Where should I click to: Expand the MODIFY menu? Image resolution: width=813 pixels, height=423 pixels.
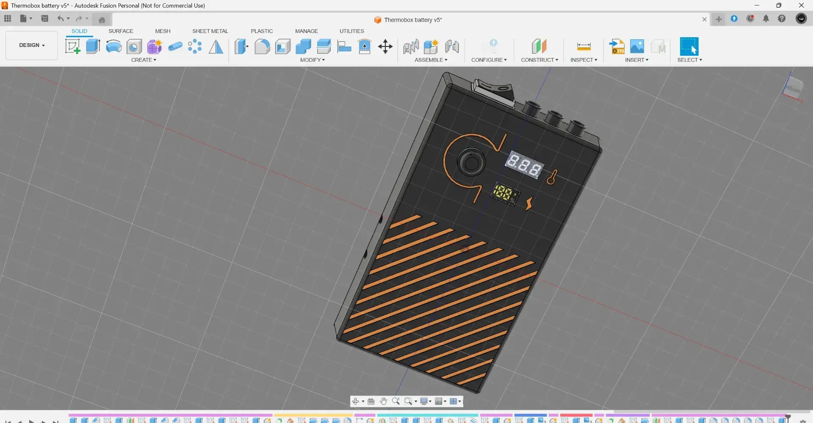pyautogui.click(x=312, y=60)
